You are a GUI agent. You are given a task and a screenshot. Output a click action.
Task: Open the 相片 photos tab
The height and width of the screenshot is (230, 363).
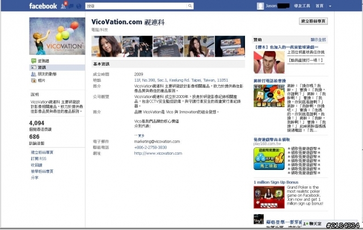tap(41, 80)
